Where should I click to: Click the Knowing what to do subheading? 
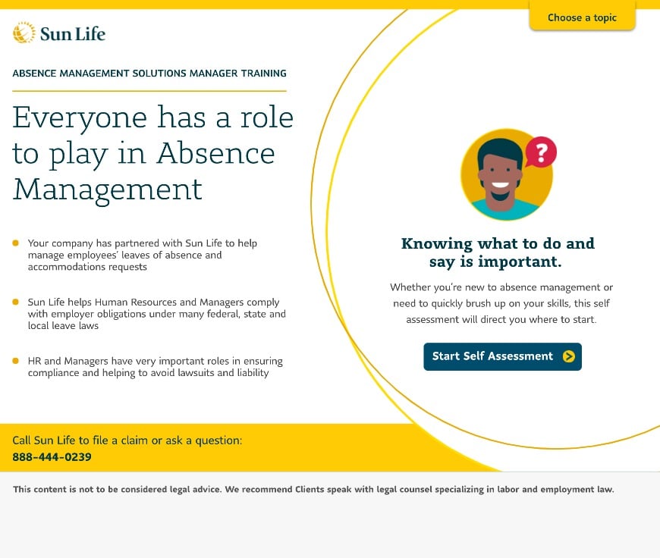pyautogui.click(x=498, y=252)
